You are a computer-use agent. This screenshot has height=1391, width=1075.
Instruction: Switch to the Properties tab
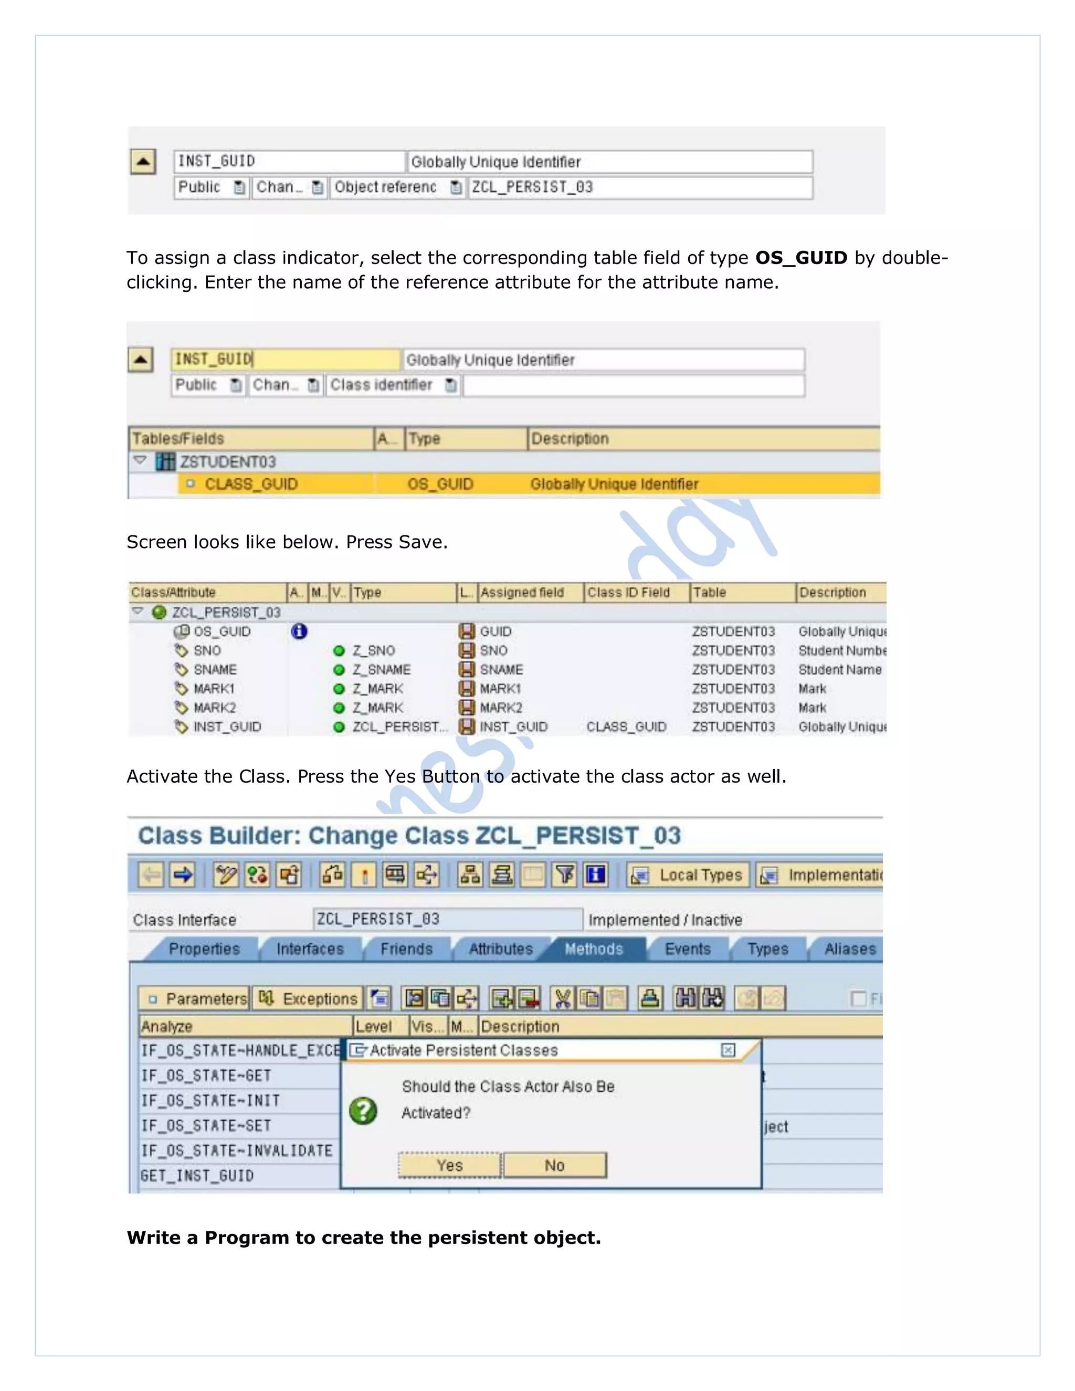pos(204,949)
